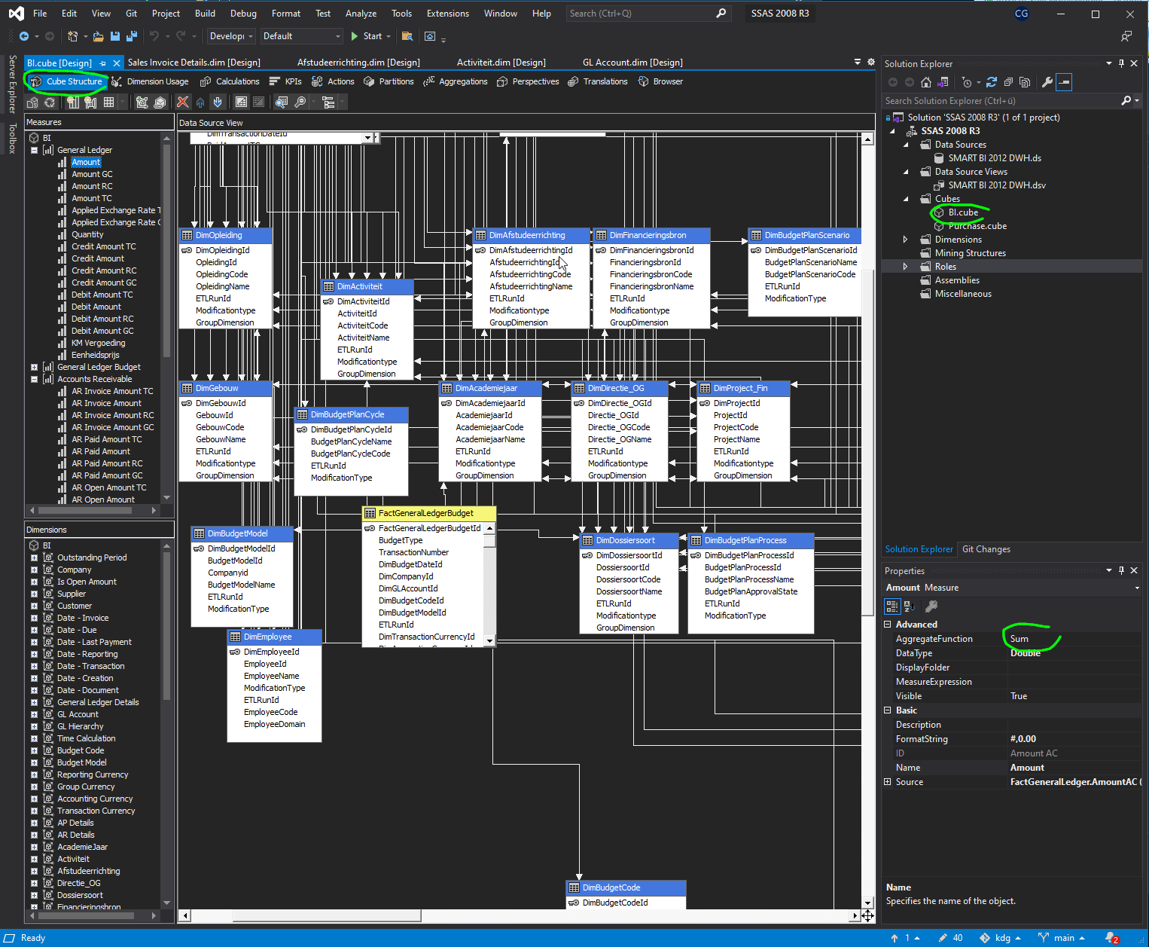Click the Find Table icon in cube toolbar

click(282, 102)
